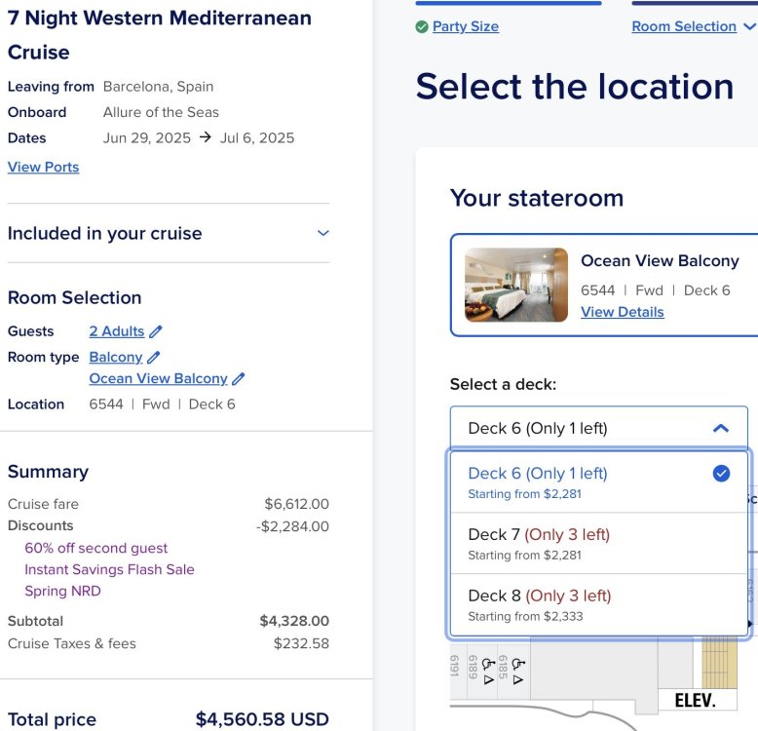Click the pencil icon after Ocean View Balcony

(x=239, y=378)
